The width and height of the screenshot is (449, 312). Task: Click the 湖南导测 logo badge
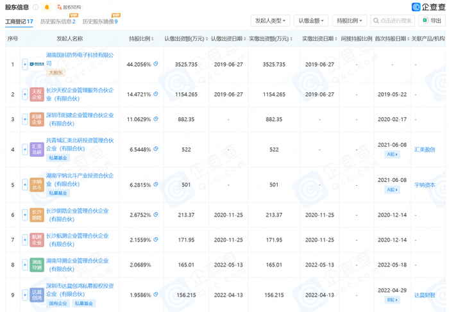point(37,265)
